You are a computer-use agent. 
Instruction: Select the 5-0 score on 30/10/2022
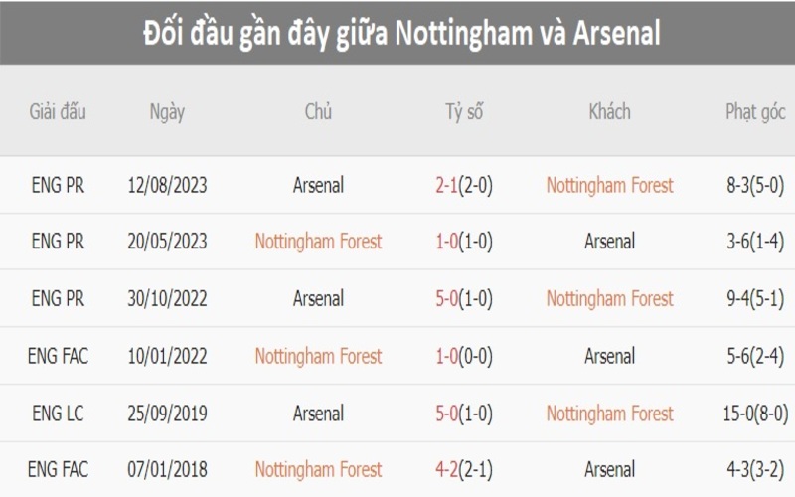coord(444,298)
